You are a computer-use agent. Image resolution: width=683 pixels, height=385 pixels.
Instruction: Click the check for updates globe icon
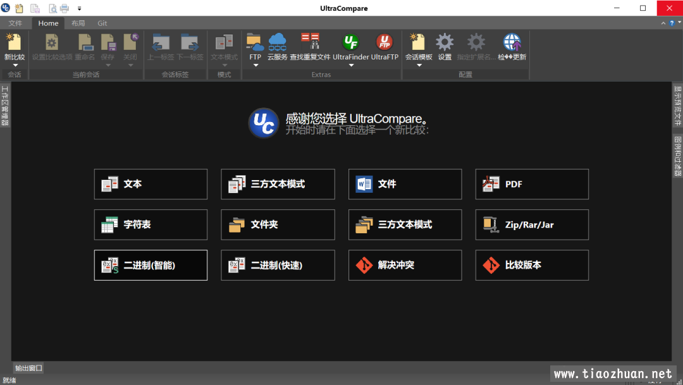(x=512, y=43)
